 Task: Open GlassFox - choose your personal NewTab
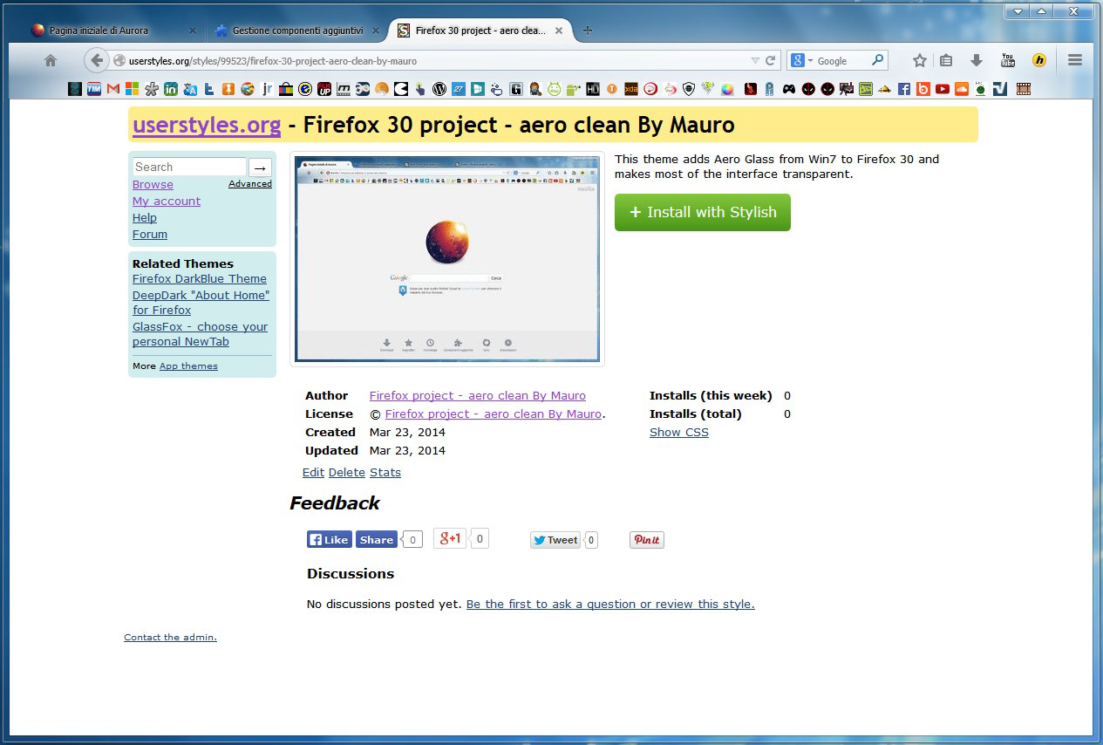200,334
